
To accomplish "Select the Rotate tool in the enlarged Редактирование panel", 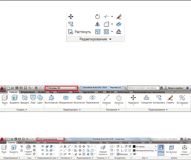I will [97, 17].
